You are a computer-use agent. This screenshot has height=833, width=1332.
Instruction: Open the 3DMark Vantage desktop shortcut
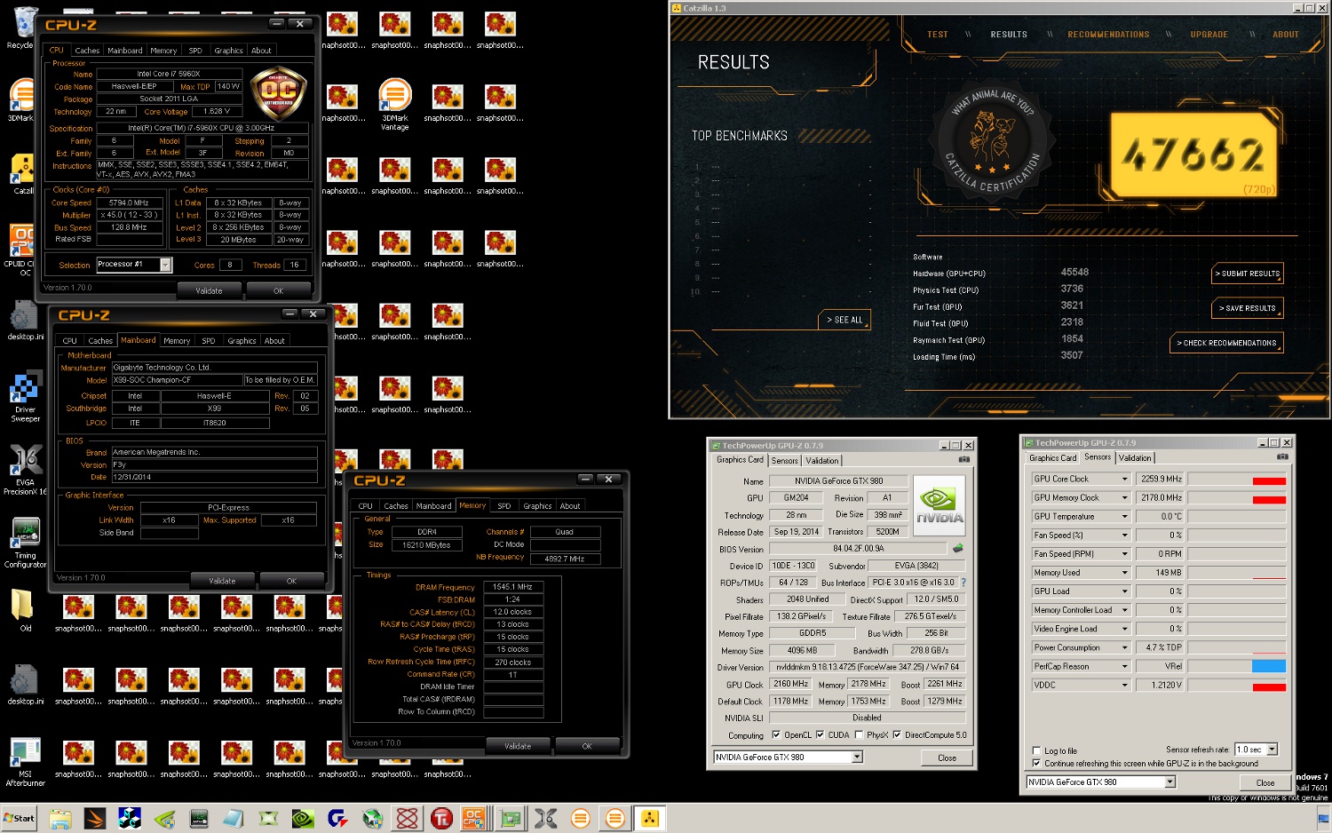pos(395,104)
